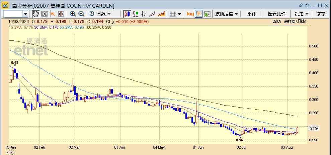The height and width of the screenshot is (155, 331).
Task: Toggle logarithmic scale
Action: coord(190,14)
